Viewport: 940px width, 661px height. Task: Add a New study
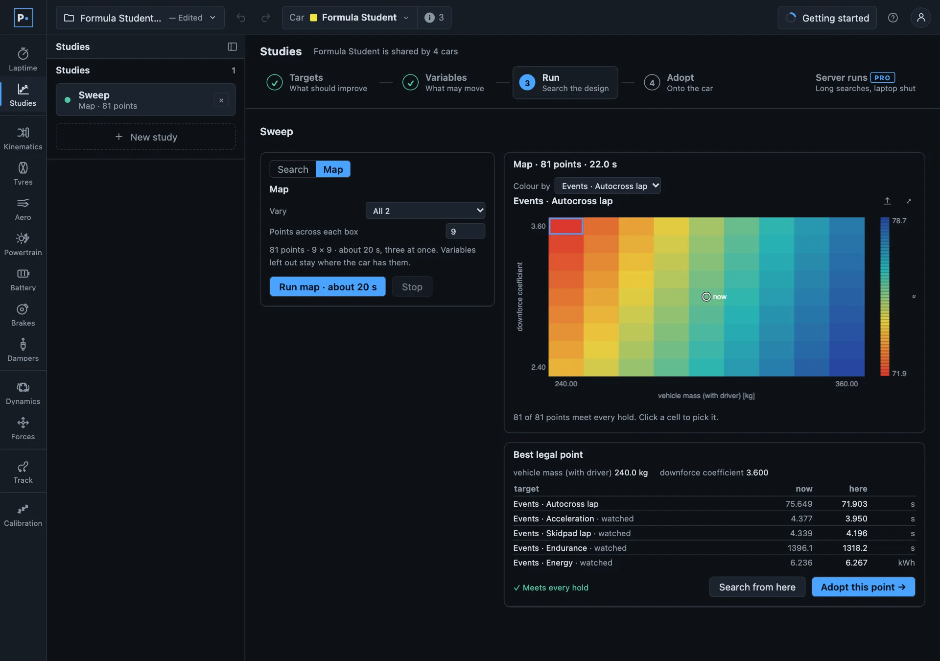coord(146,137)
